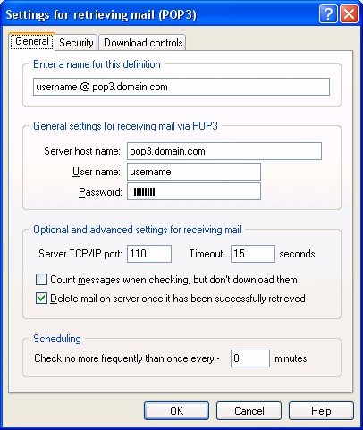Click the title bar help question-mark icon
Image resolution: width=363 pixels, height=430 pixels.
(x=328, y=14)
